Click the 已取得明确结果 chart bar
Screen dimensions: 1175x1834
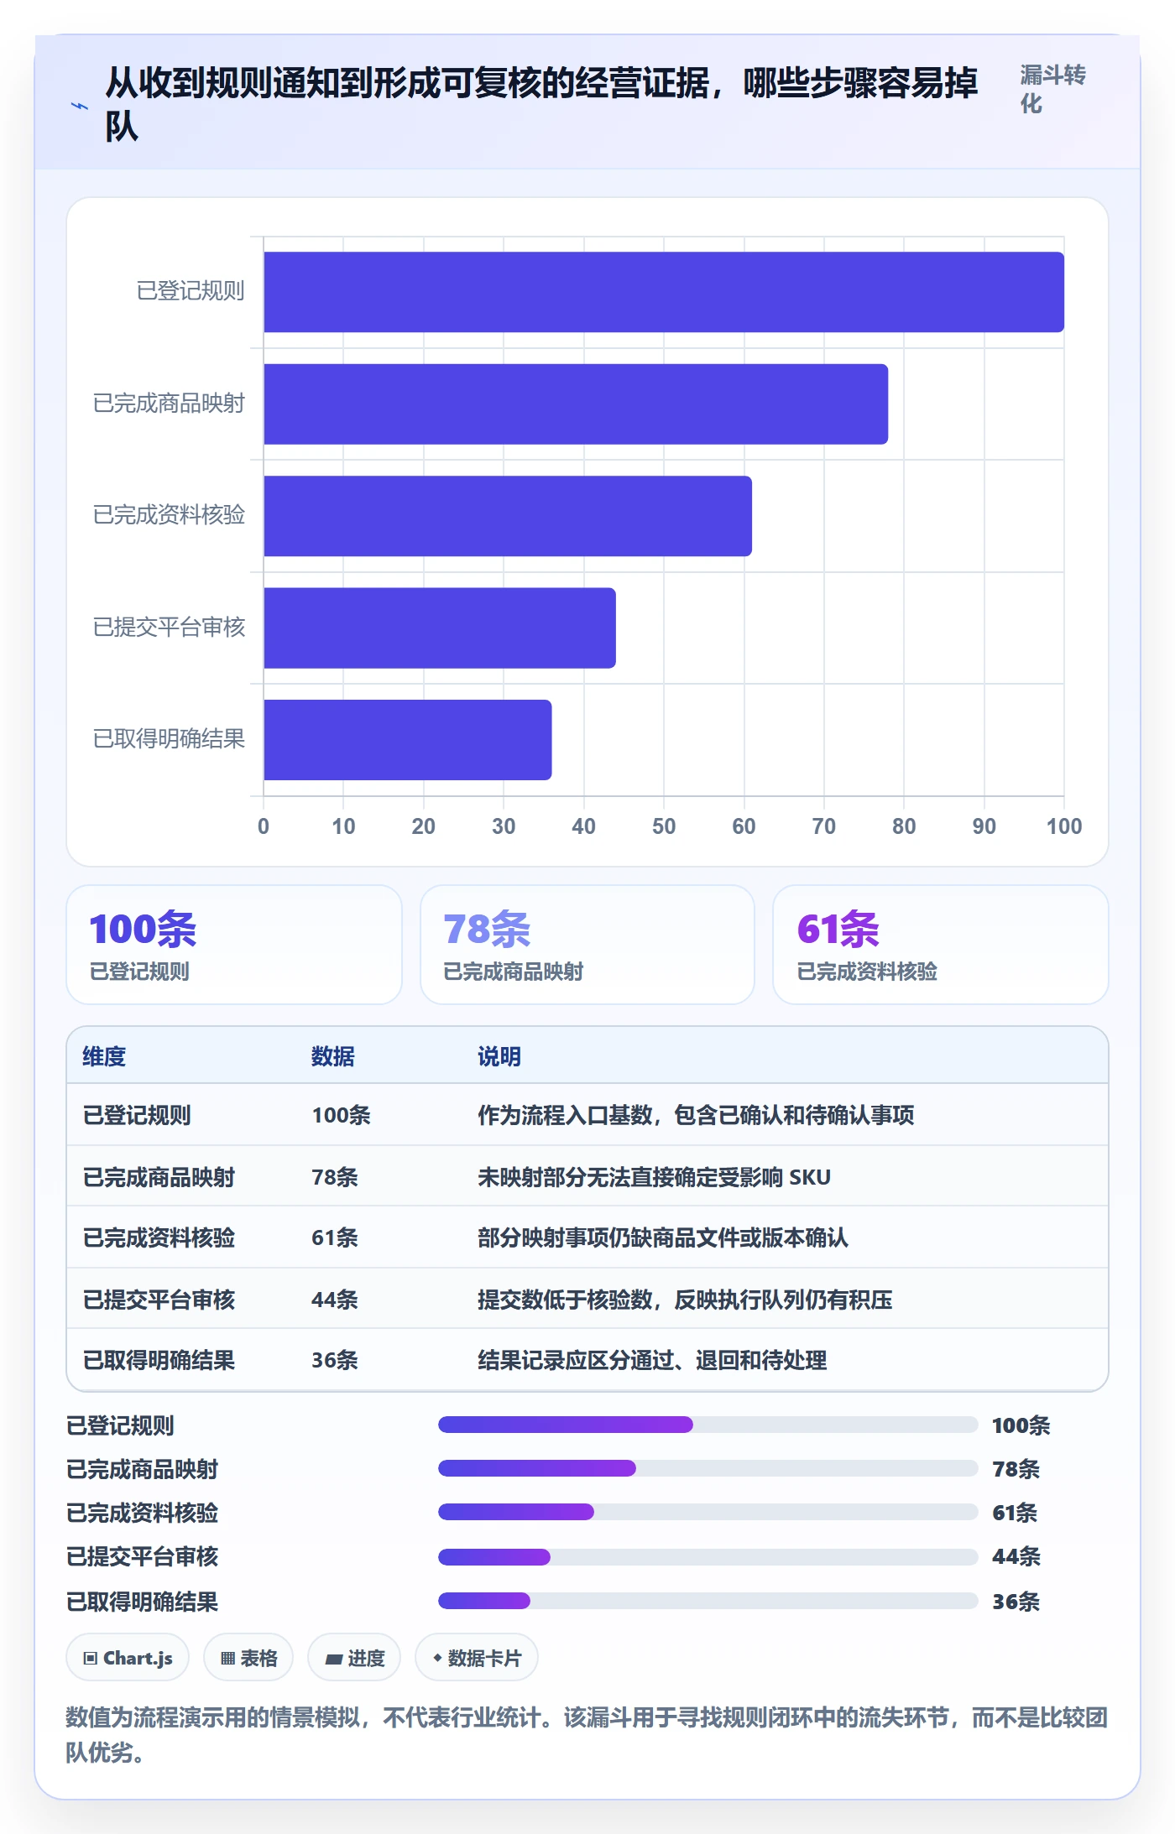408,740
